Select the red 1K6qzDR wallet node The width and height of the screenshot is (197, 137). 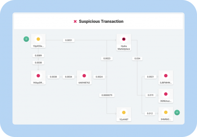pyautogui.click(x=38, y=77)
